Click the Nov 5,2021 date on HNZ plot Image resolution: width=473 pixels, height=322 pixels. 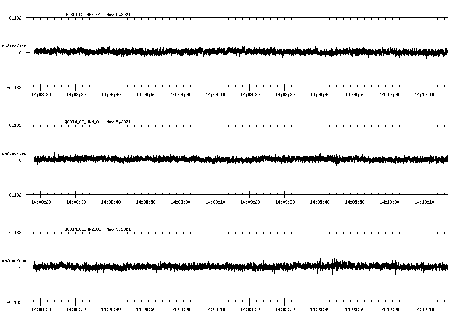(118, 229)
